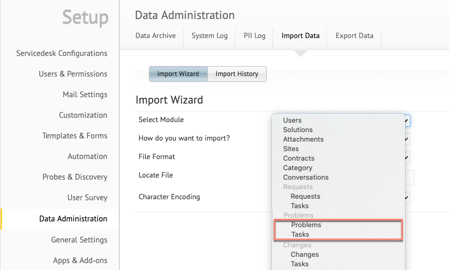Pick Attachments from the dropdown list
Viewport: 449px width, 270px height.
303,139
